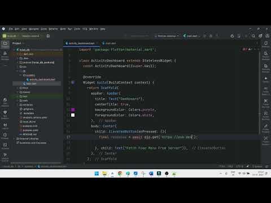Click activity_dashboard.dart in the breadcrumb bar

point(52,166)
